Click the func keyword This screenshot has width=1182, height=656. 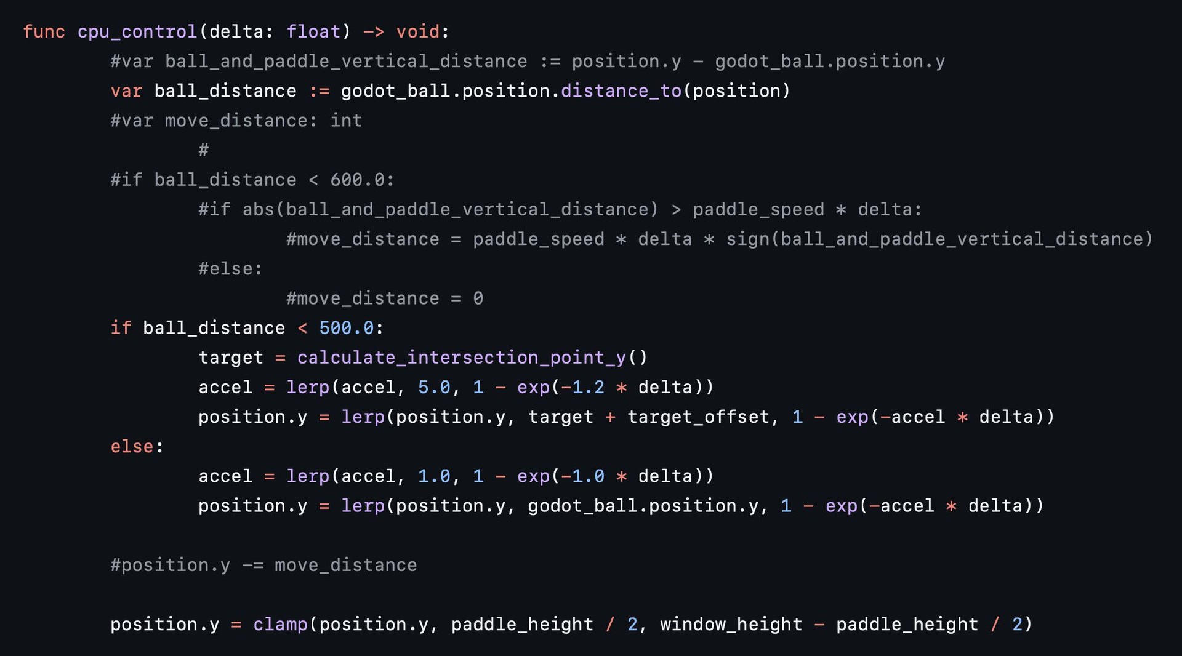tap(44, 31)
